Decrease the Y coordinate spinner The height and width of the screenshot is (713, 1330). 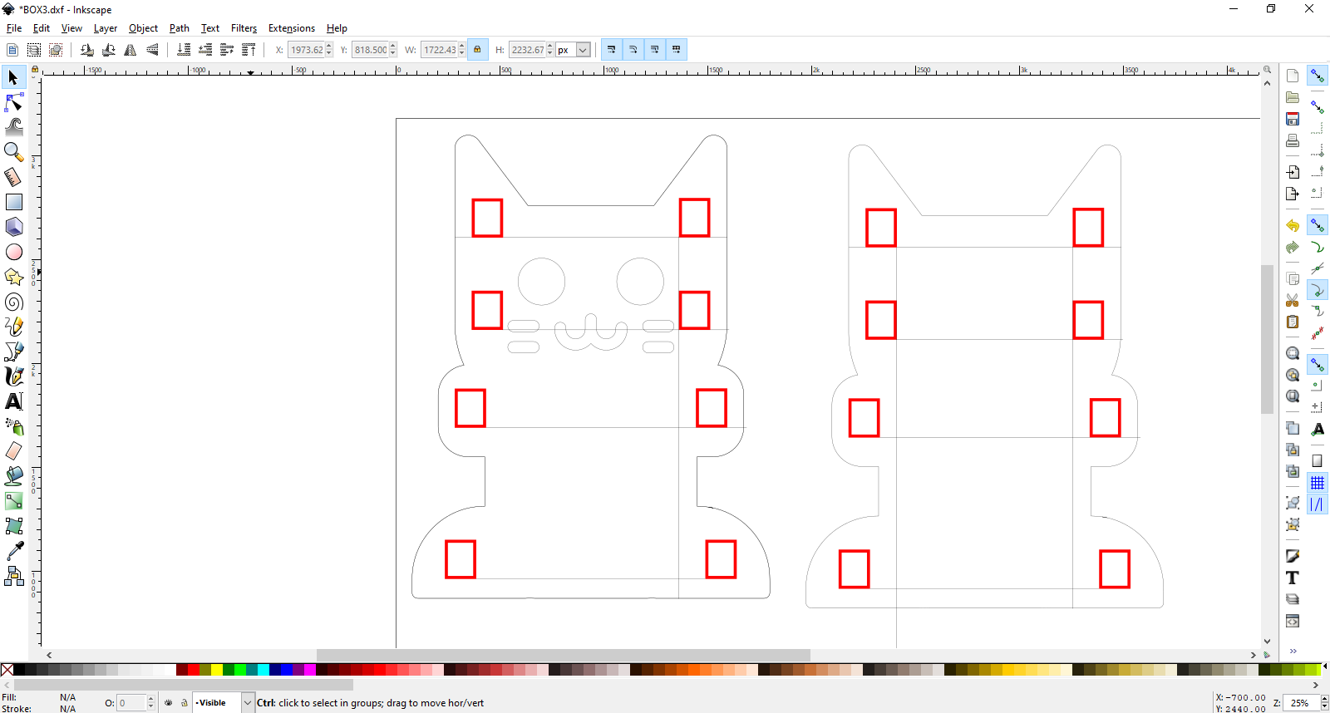point(393,54)
